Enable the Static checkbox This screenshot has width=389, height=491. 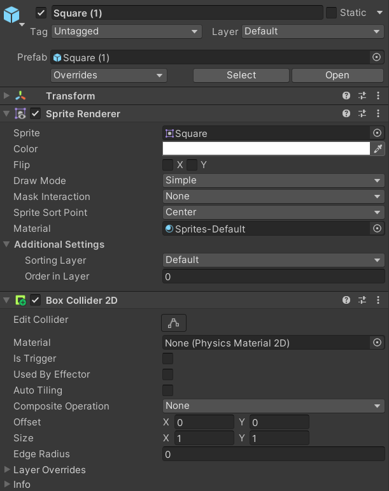(x=331, y=13)
